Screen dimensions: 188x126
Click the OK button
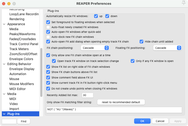pyautogui.click(x=142, y=121)
